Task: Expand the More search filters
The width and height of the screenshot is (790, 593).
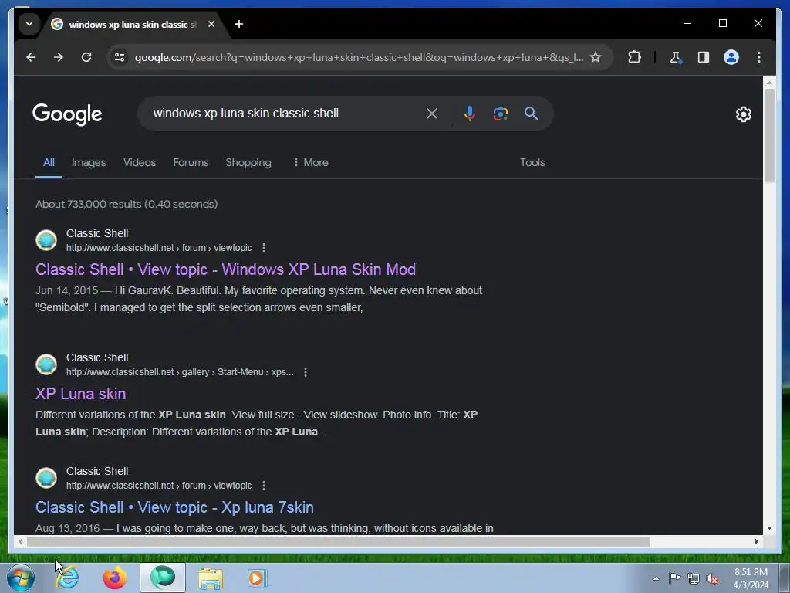Action: click(311, 162)
